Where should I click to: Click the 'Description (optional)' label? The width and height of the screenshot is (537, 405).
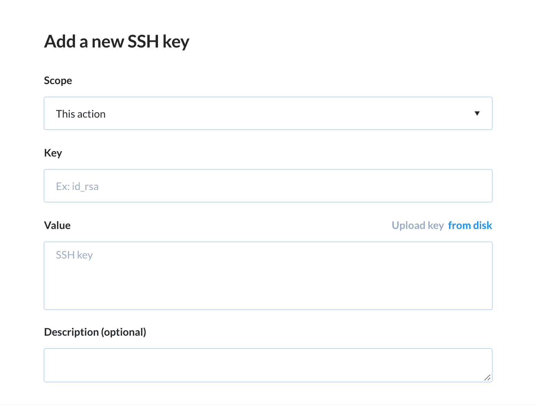[95, 332]
